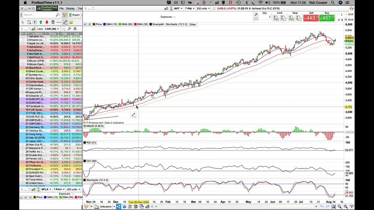This screenshot has width=374, height=210.
Task: Click the first Limit order icon
Action: coord(276,18)
